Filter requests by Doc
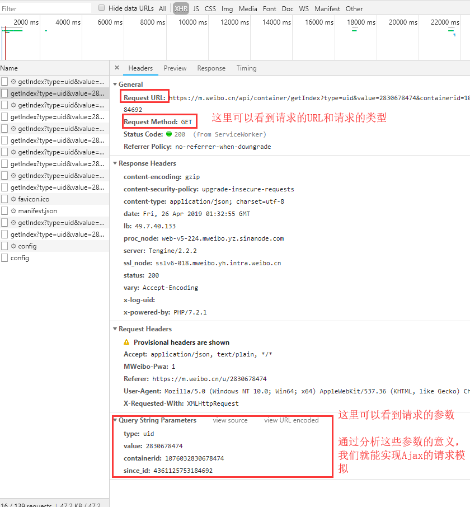The width and height of the screenshot is (470, 507). coord(288,9)
